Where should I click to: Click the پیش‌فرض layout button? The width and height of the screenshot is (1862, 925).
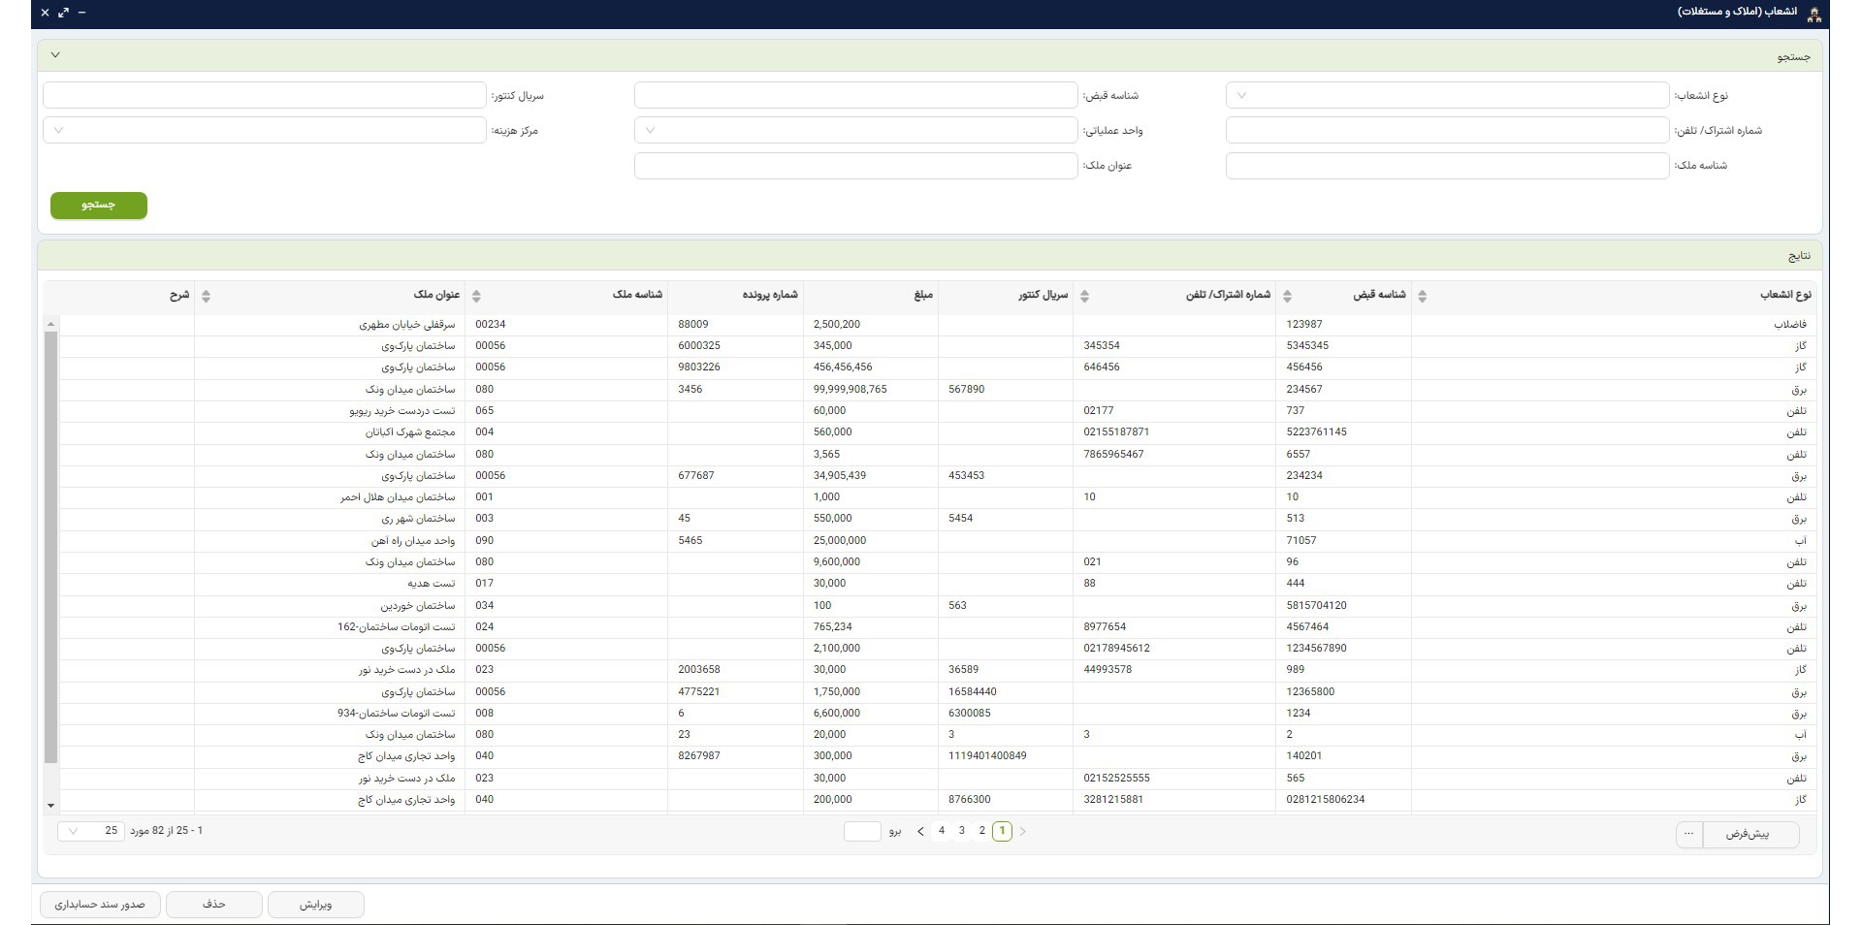tap(1750, 834)
